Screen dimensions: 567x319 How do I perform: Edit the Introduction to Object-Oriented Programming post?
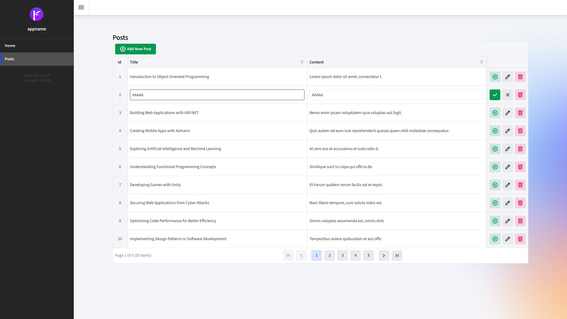[x=508, y=77]
